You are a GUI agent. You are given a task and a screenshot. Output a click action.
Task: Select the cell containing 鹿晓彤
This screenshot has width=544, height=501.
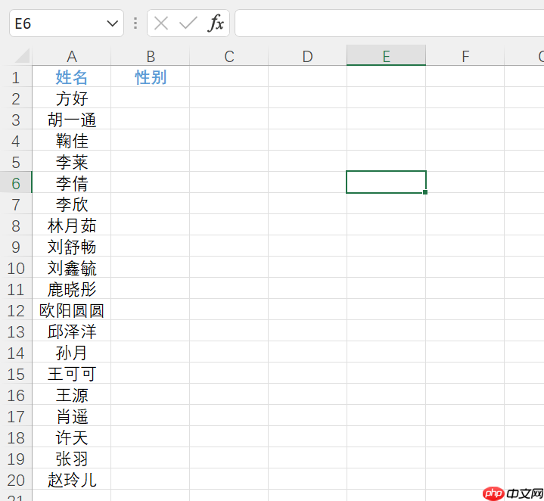(x=71, y=289)
